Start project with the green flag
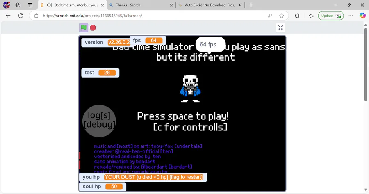Screen dimensions: 369x194 click(84, 28)
